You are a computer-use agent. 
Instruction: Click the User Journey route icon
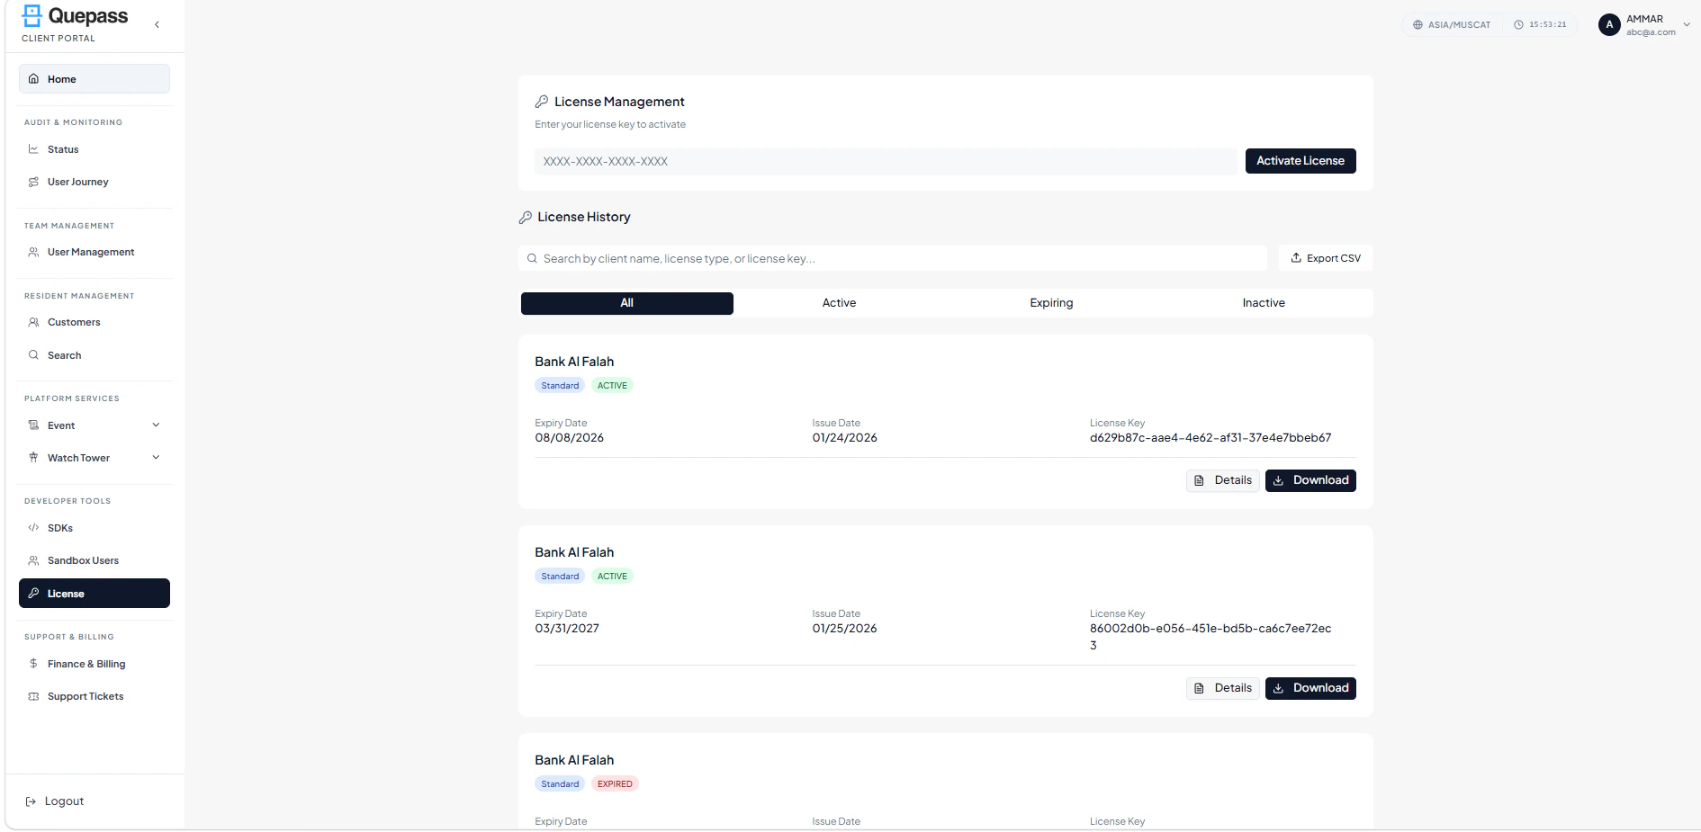(x=33, y=182)
